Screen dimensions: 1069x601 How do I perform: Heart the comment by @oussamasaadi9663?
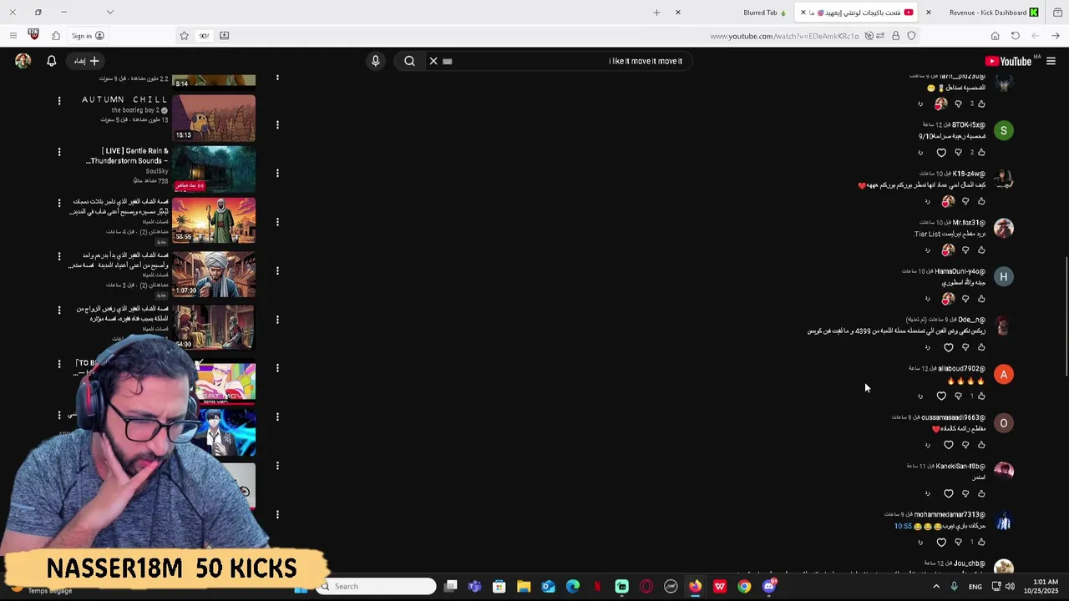948,445
